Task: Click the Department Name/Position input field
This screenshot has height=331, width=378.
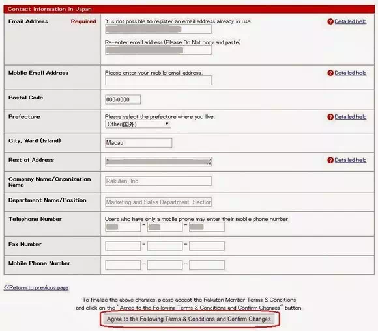Action: (x=158, y=202)
